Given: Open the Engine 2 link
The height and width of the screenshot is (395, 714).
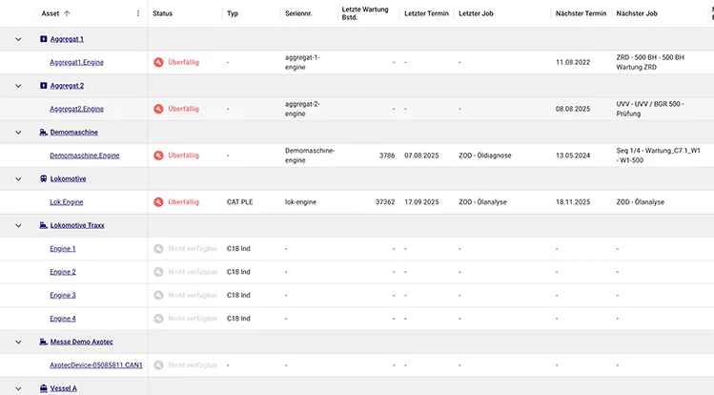Looking at the screenshot, I should pyautogui.click(x=62, y=272).
